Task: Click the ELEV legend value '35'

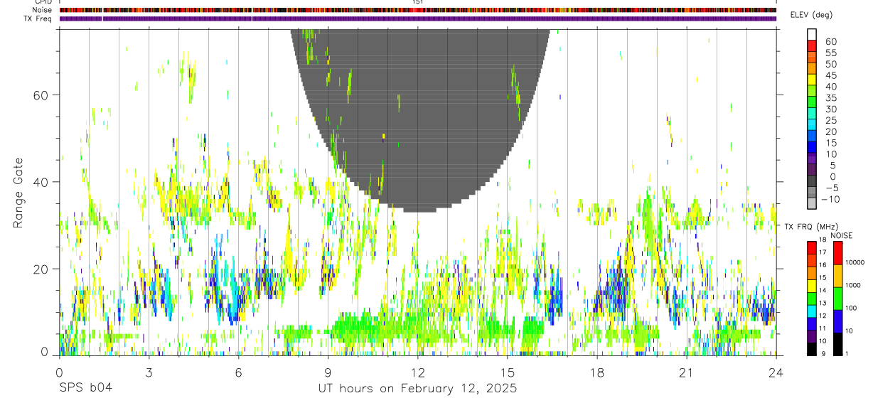Action: point(830,98)
